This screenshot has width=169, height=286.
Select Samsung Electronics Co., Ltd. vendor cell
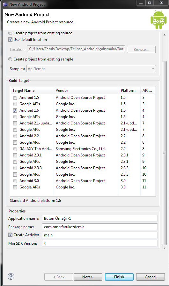pyautogui.click(x=81, y=149)
